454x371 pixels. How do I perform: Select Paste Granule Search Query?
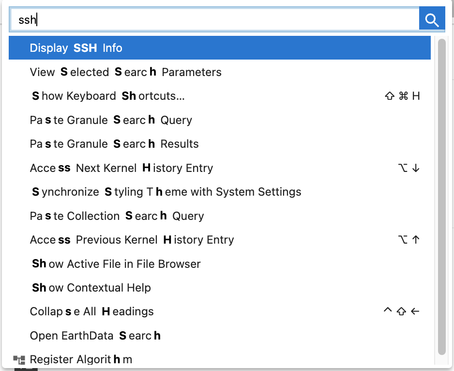[x=219, y=120]
